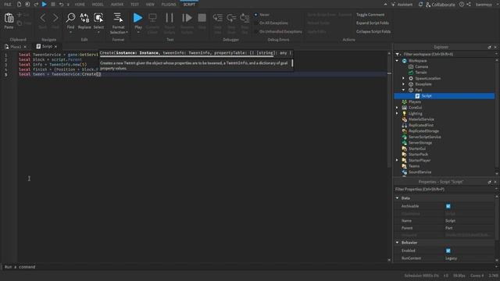Click the ReplicatedFirst icon in Explorer

click(405, 125)
